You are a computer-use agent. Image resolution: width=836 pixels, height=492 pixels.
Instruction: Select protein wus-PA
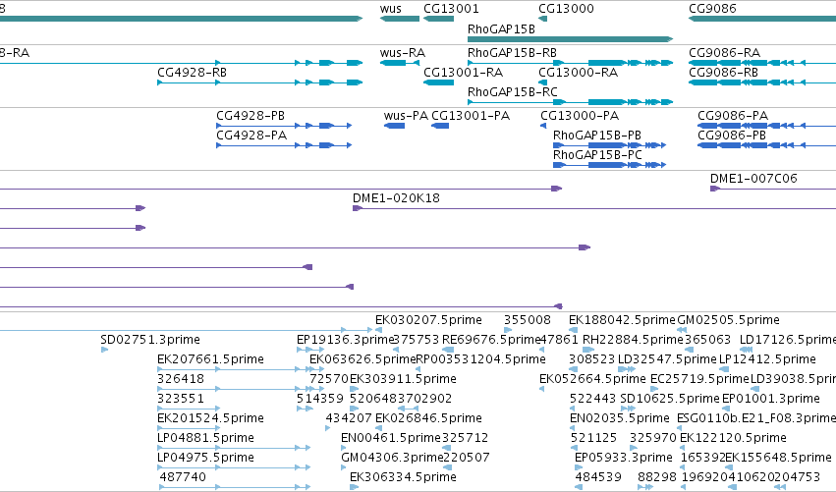[x=406, y=116]
